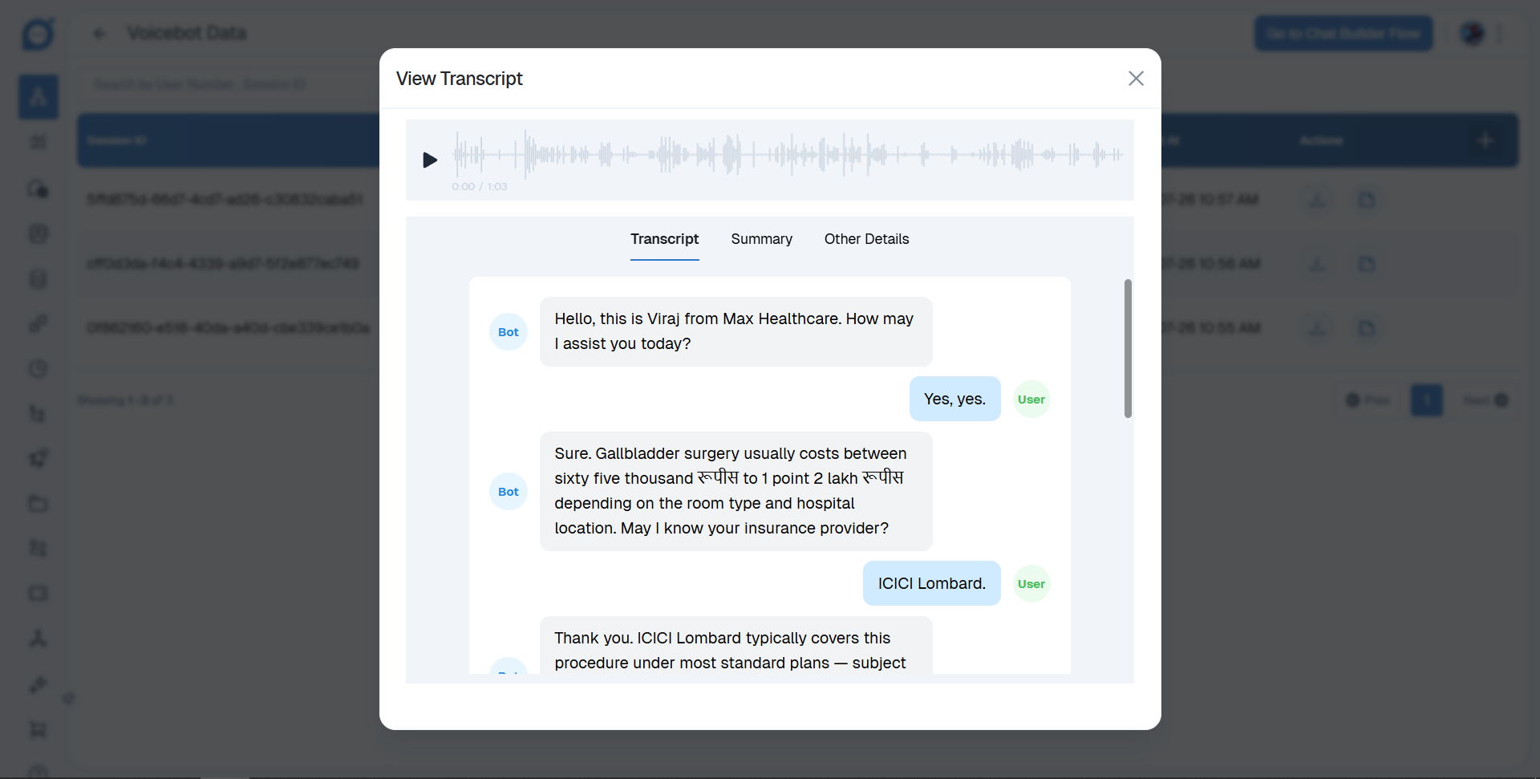Play the call recording audio

coord(430,160)
